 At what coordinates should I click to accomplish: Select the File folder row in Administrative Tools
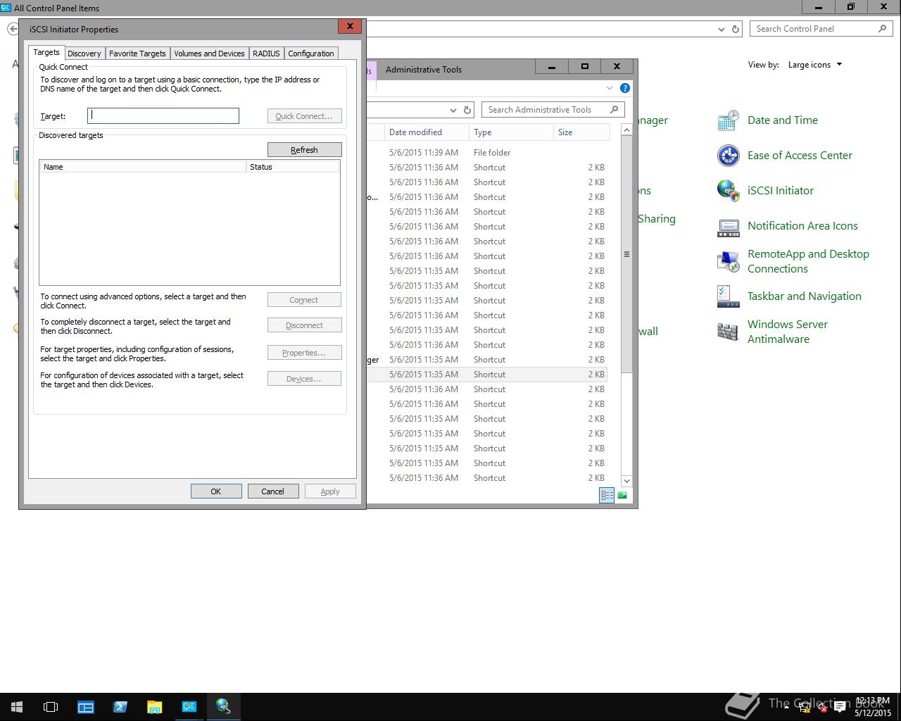[487, 153]
